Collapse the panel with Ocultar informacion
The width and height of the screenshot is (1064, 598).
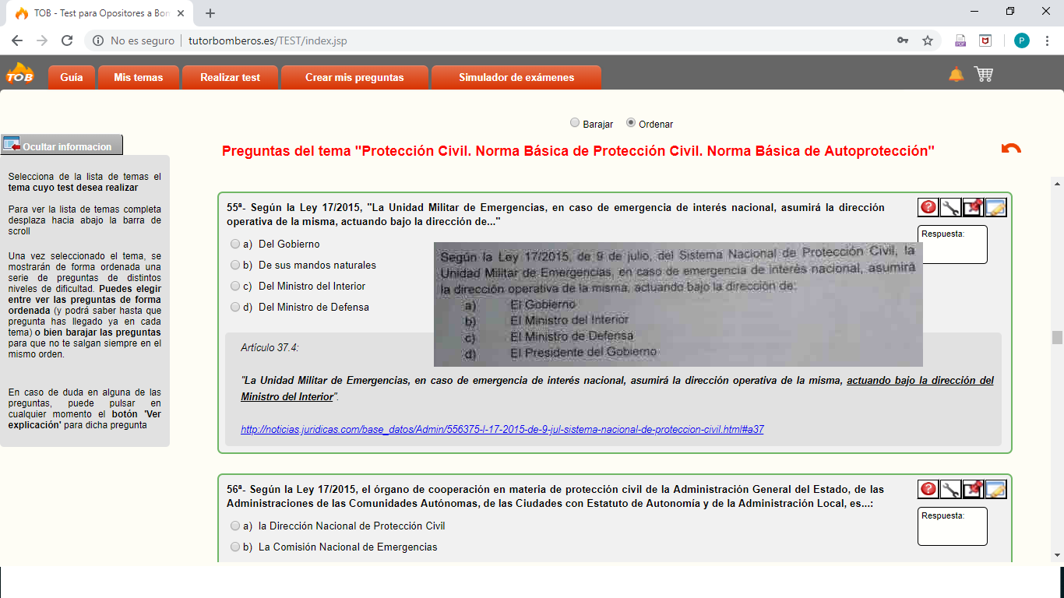[62, 146]
